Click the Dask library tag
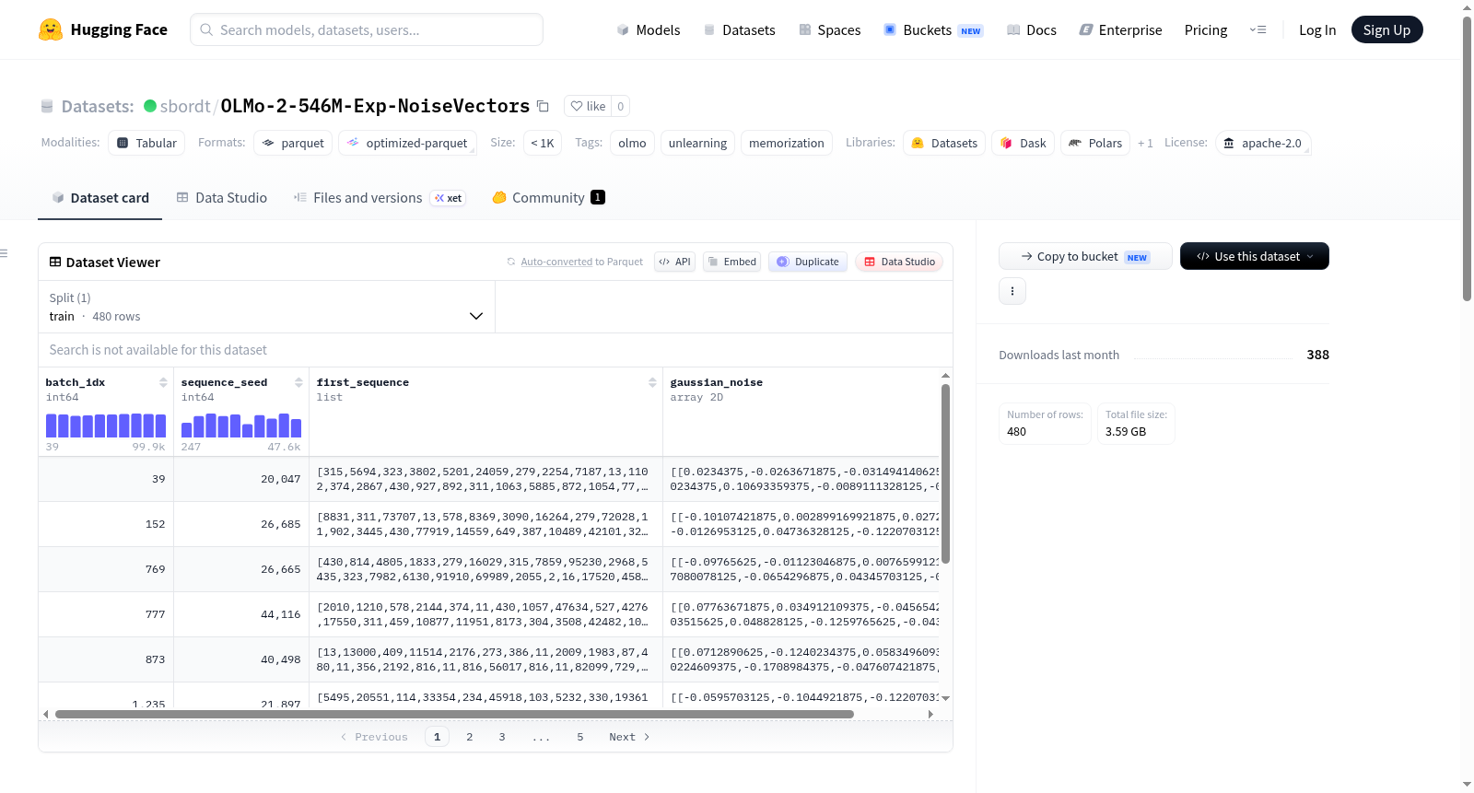 pos(1023,143)
